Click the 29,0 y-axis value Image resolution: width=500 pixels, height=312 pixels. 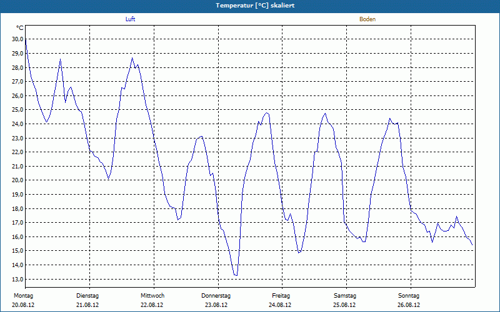click(17, 54)
